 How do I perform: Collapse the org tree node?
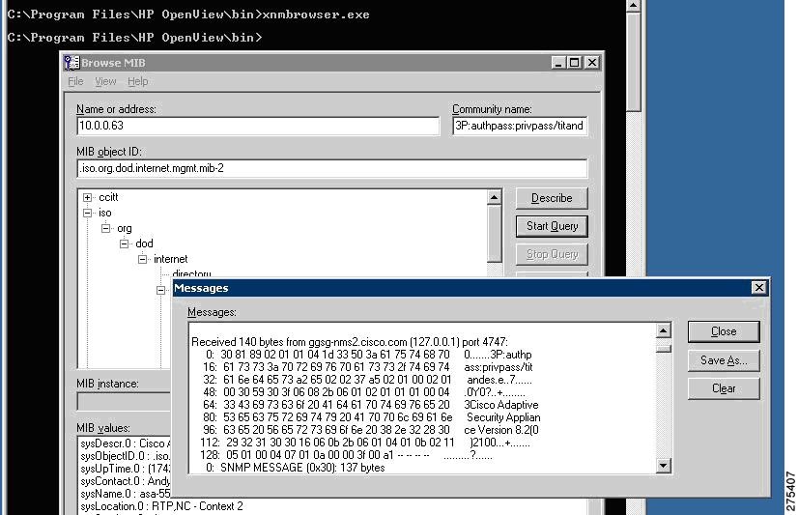106,228
